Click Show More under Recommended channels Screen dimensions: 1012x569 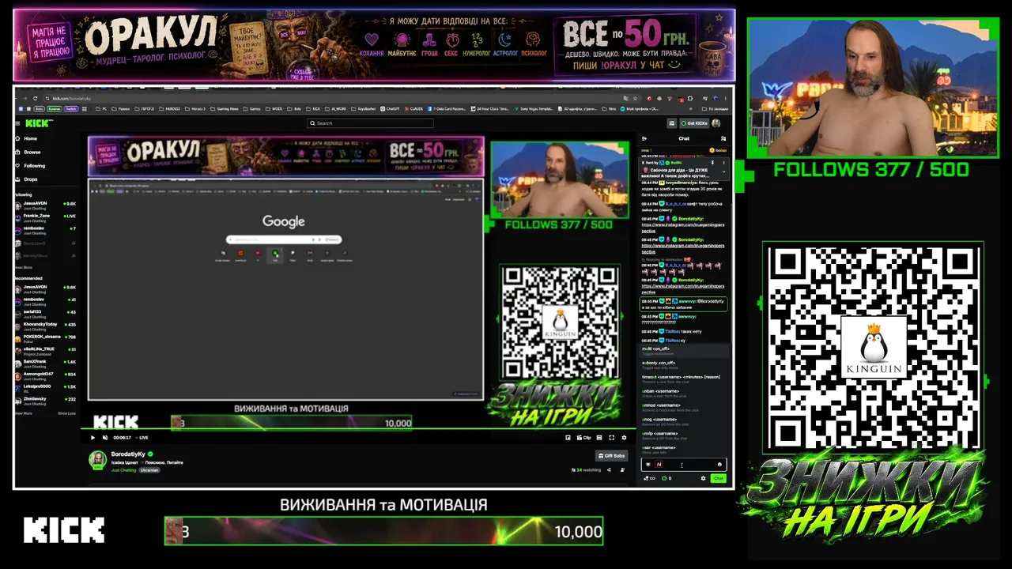point(24,413)
